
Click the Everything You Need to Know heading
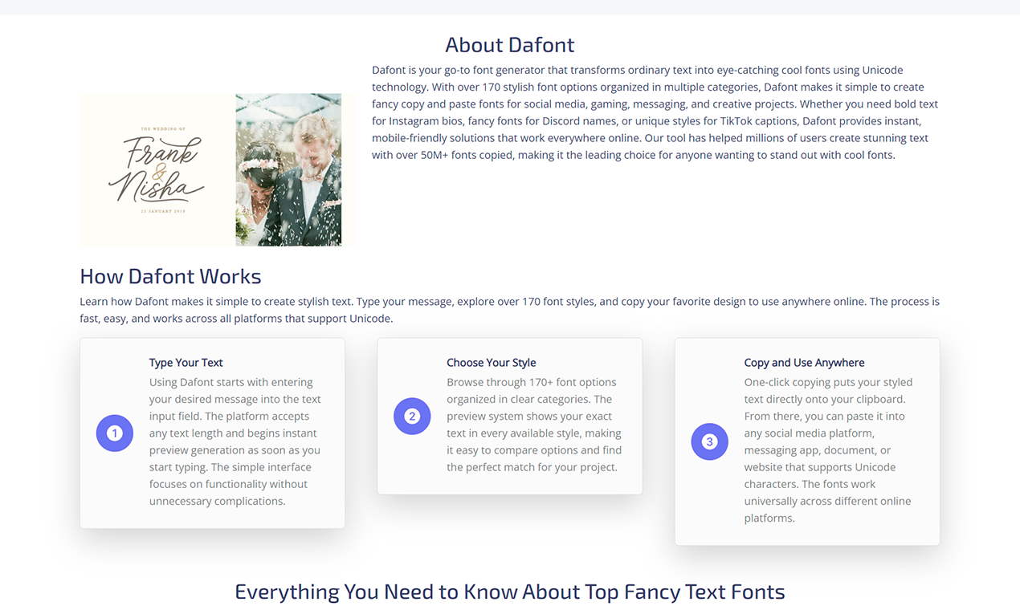[x=510, y=592]
